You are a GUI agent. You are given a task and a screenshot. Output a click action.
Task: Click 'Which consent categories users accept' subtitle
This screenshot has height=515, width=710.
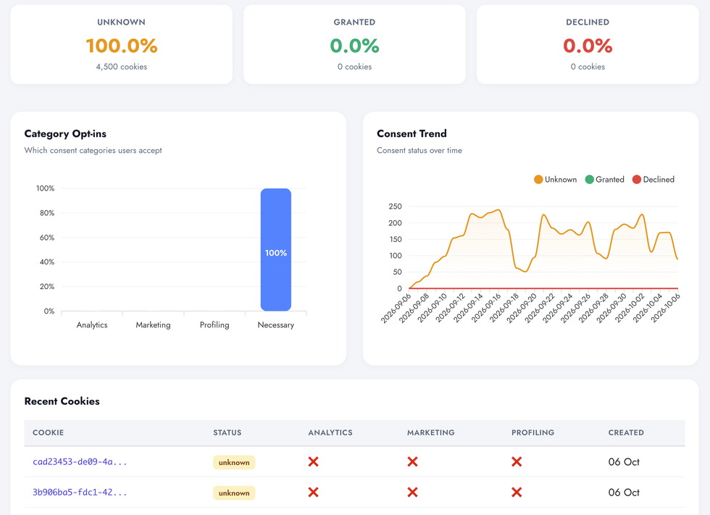pos(93,150)
